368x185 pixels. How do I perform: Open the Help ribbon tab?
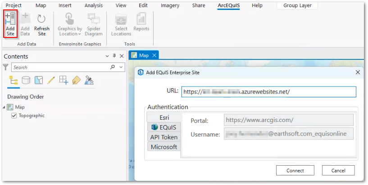tap(257, 5)
